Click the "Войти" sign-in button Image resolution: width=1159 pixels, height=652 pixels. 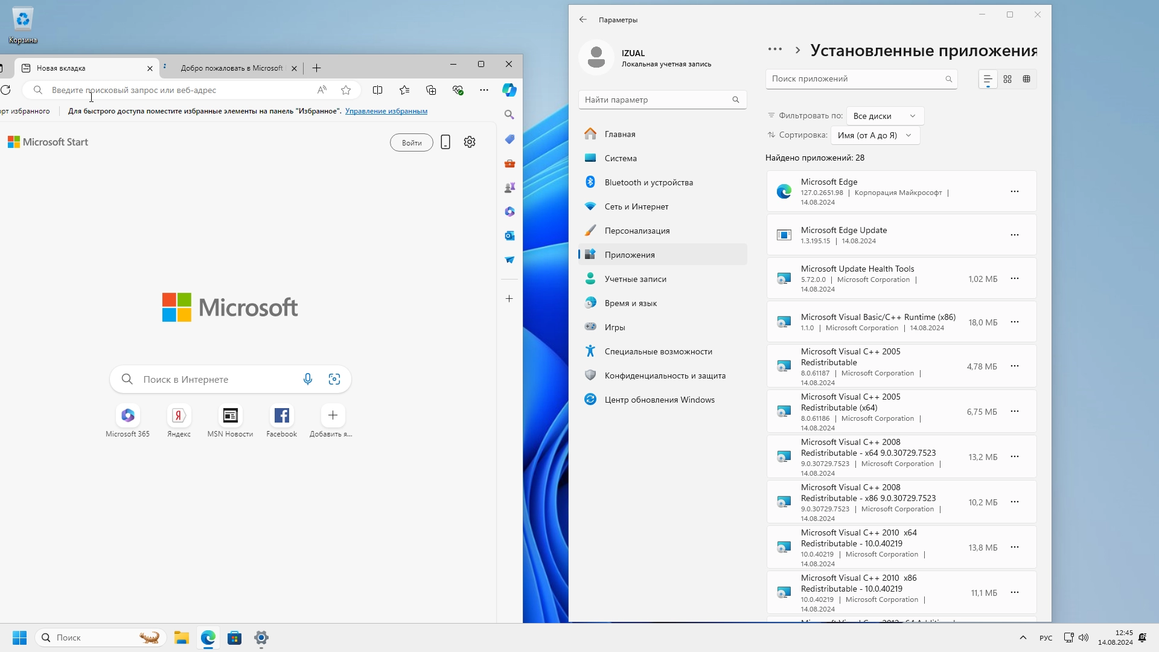pyautogui.click(x=412, y=142)
